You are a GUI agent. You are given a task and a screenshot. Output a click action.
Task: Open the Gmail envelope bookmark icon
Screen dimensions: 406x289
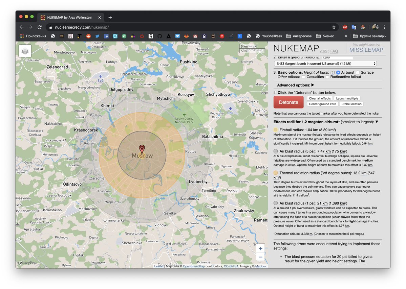coord(195,36)
